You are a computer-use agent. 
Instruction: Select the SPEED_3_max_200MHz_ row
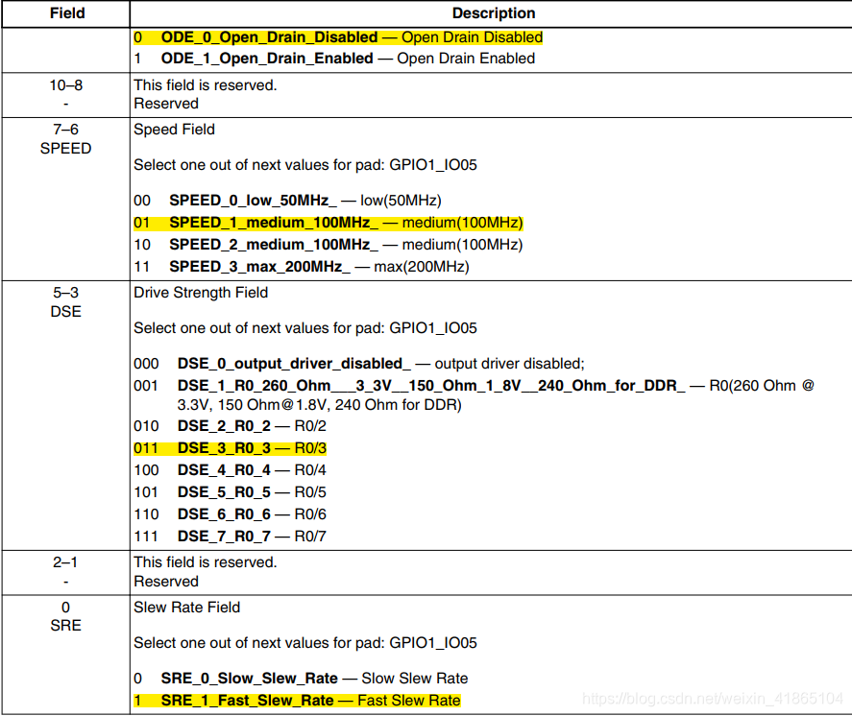coord(302,267)
